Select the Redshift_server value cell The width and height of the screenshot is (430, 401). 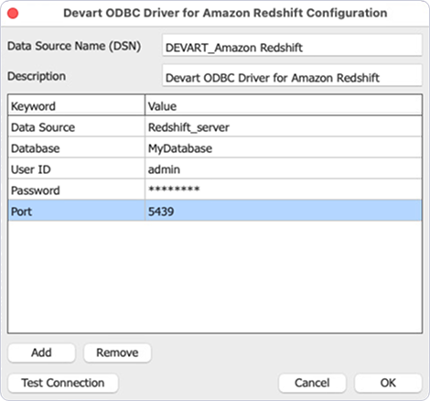pos(284,126)
